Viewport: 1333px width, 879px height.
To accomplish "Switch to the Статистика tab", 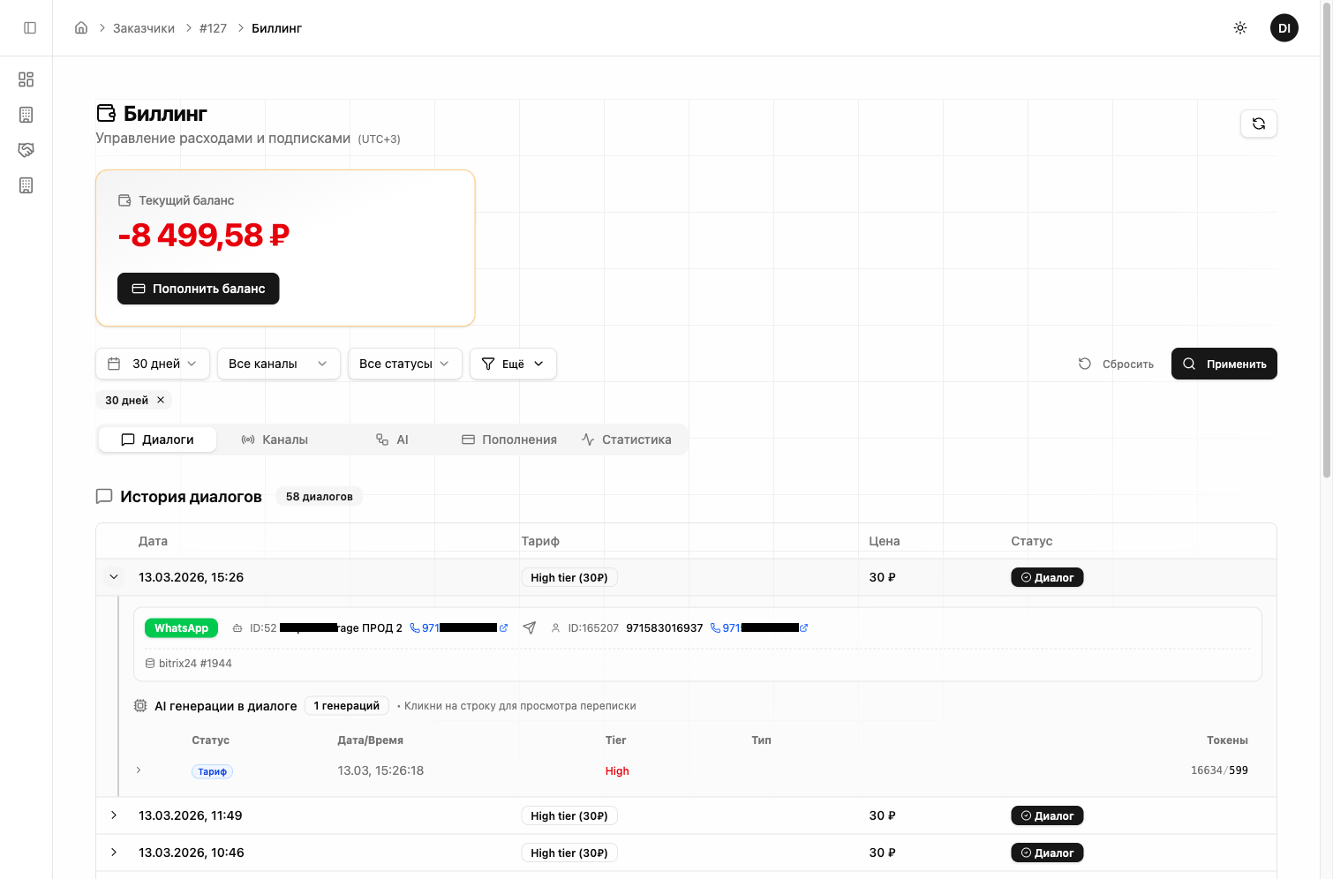I will [x=627, y=439].
